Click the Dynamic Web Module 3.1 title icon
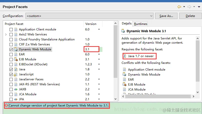The height and width of the screenshot is (114, 202). click(x=123, y=31)
